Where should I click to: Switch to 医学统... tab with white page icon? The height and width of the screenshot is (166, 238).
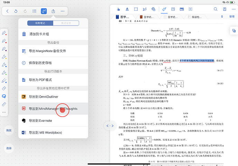coord(171,17)
